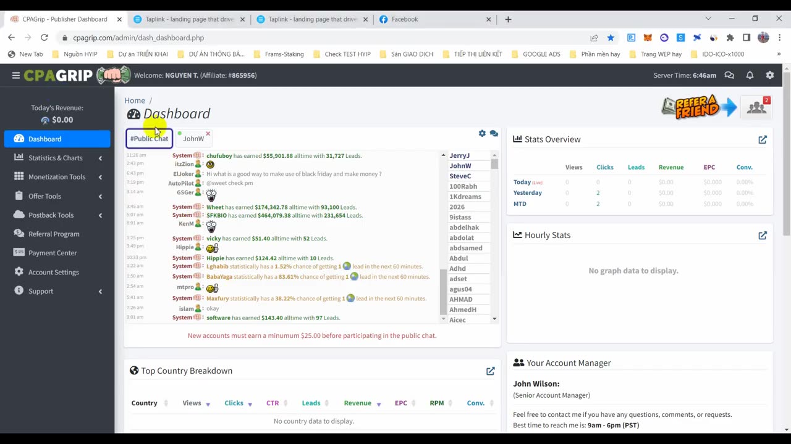Image resolution: width=791 pixels, height=444 pixels.
Task: Open the header settings gear
Action: pyautogui.click(x=770, y=75)
